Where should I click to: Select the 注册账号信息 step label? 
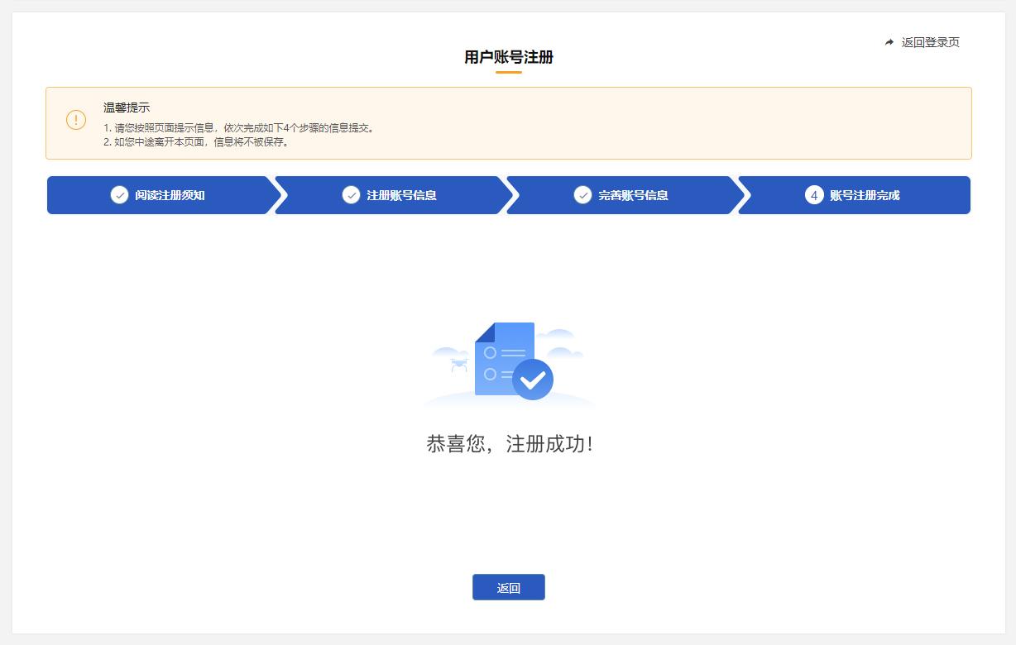click(401, 195)
